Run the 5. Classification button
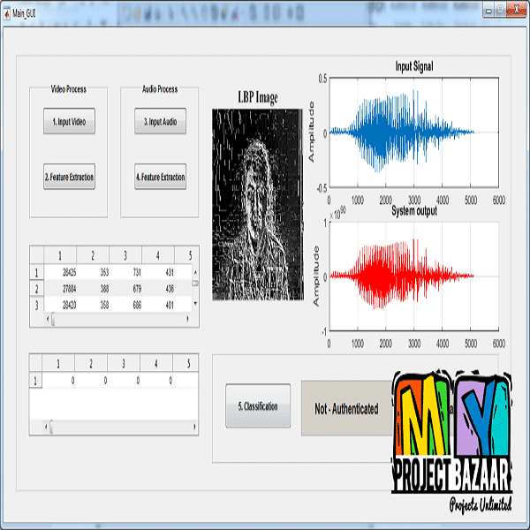This screenshot has height=530, width=530. (257, 406)
